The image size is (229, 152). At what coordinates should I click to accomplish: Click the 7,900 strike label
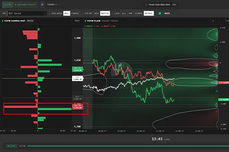point(77,38)
